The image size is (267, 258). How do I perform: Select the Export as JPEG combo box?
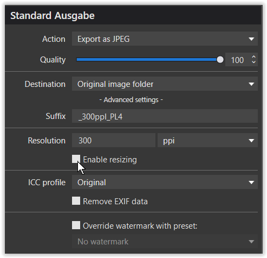pos(165,39)
